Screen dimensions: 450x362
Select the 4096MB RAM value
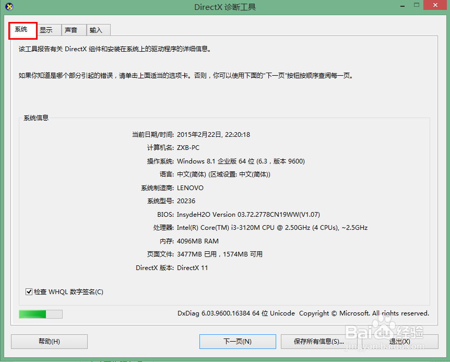click(x=198, y=241)
